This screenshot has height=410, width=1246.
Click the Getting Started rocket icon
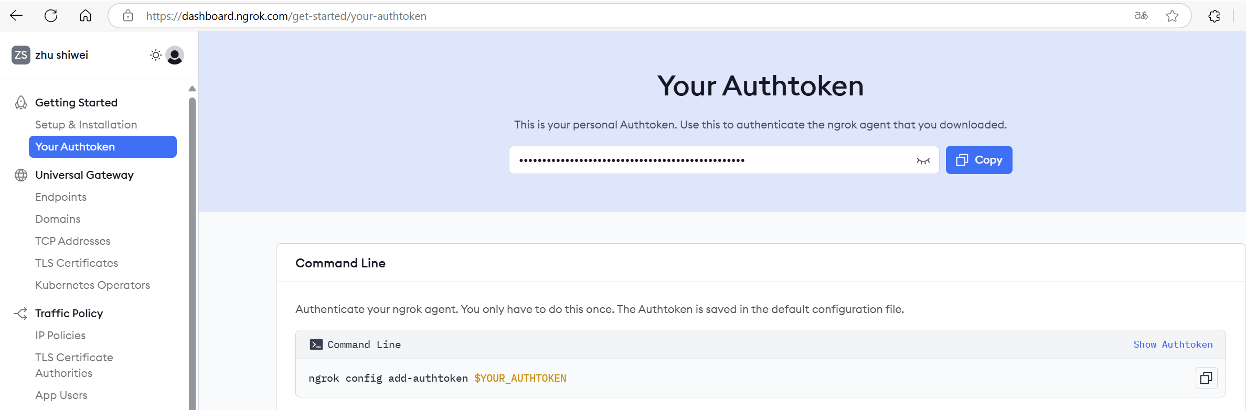click(21, 103)
